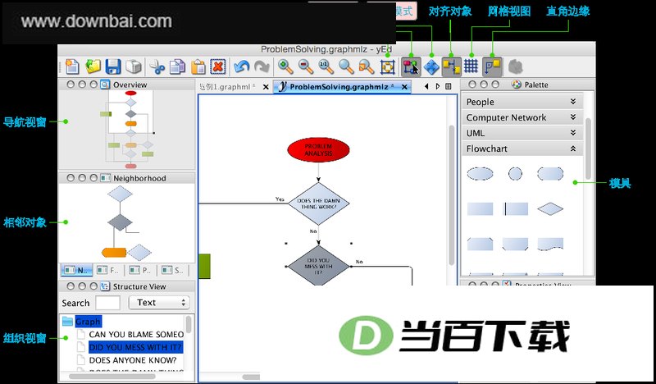Switch to the 包例1.graphml tab
Viewport: 656px width, 384px height.
coord(227,87)
